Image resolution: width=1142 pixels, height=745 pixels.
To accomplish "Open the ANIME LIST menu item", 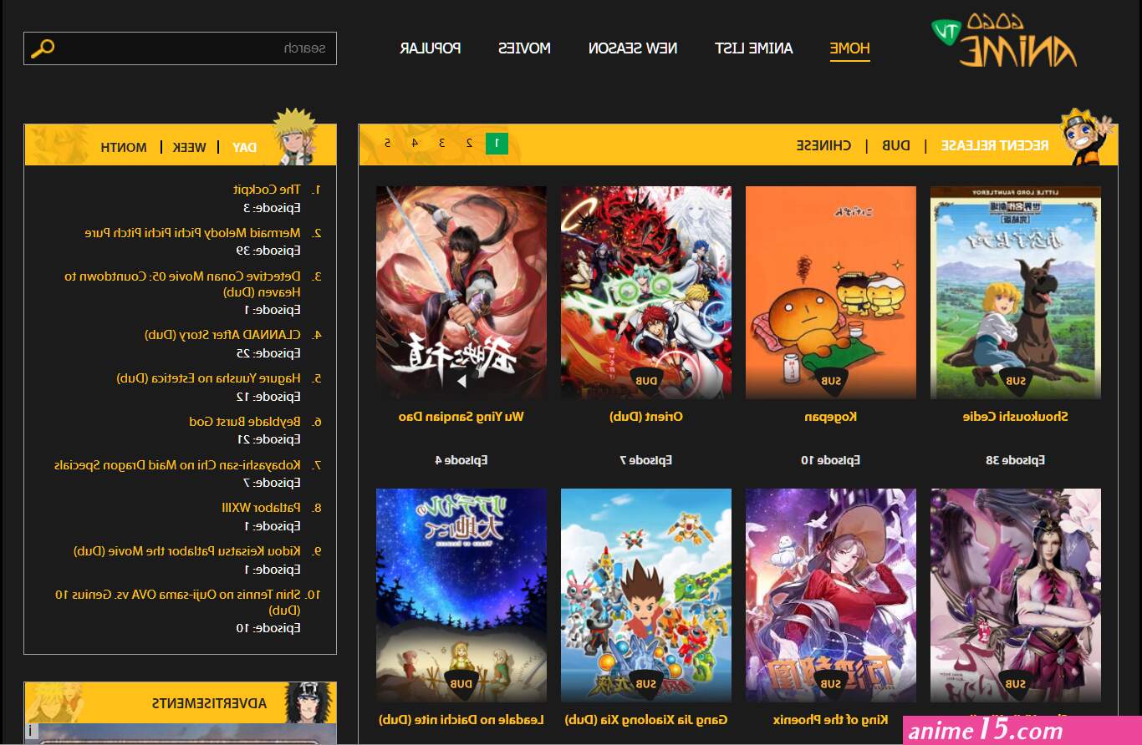I will click(754, 48).
